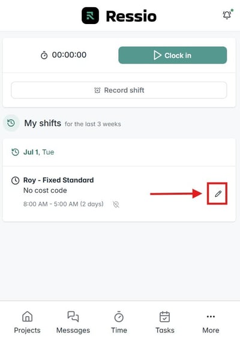The image size is (240, 339).
Task: Click the clock icon beside Roy shift
Action: coord(16,181)
